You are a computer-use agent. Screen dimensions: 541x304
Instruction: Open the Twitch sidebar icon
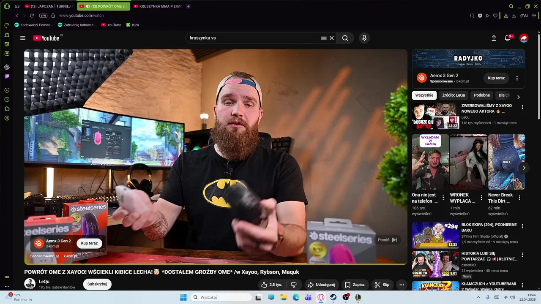[7, 76]
